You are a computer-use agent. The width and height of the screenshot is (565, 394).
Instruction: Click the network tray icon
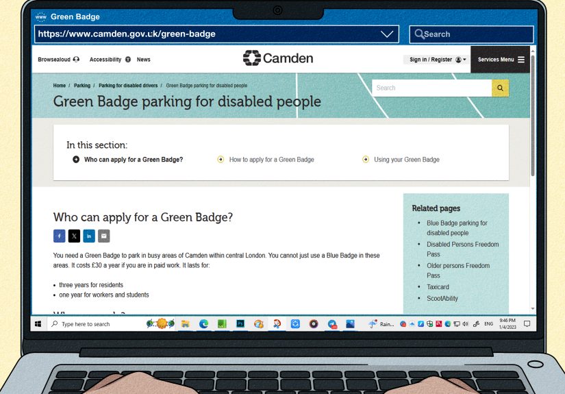pyautogui.click(x=457, y=324)
